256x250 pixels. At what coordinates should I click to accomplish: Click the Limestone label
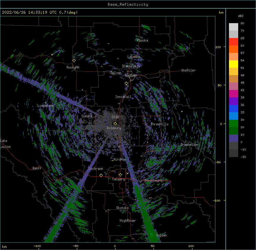tap(45, 106)
